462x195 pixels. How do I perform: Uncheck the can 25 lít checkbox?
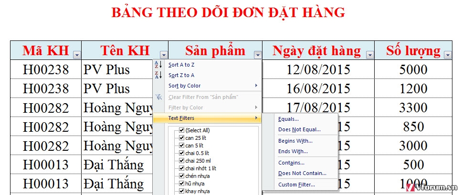tap(181, 138)
